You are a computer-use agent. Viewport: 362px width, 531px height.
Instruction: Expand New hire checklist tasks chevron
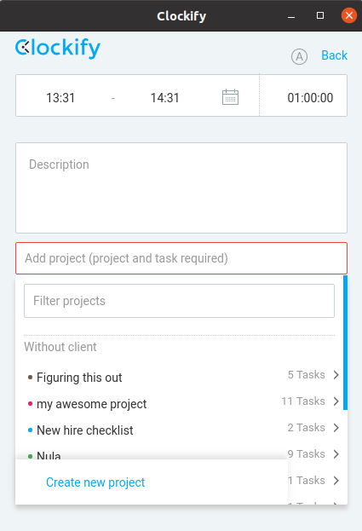pos(336,428)
